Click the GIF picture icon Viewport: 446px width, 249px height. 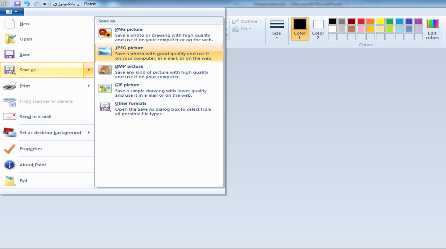[105, 88]
